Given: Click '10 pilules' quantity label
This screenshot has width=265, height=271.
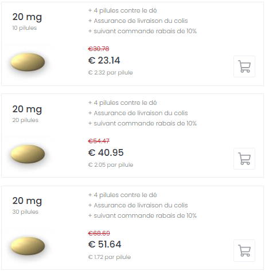Looking at the screenshot, I should pyautogui.click(x=25, y=28).
